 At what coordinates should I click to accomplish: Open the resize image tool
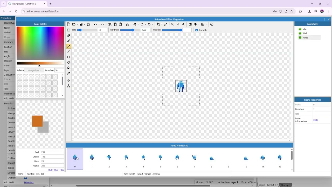(x=165, y=24)
